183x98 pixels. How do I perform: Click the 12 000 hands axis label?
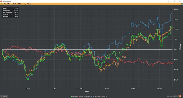tap(159, 89)
